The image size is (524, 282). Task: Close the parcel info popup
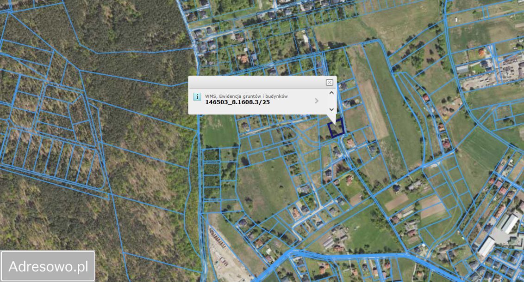(329, 82)
